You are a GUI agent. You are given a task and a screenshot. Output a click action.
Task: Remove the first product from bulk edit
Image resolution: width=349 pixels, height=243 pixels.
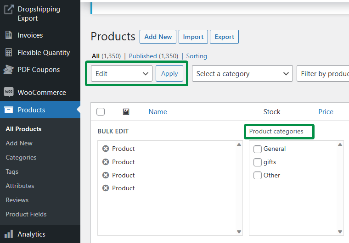[106, 149]
